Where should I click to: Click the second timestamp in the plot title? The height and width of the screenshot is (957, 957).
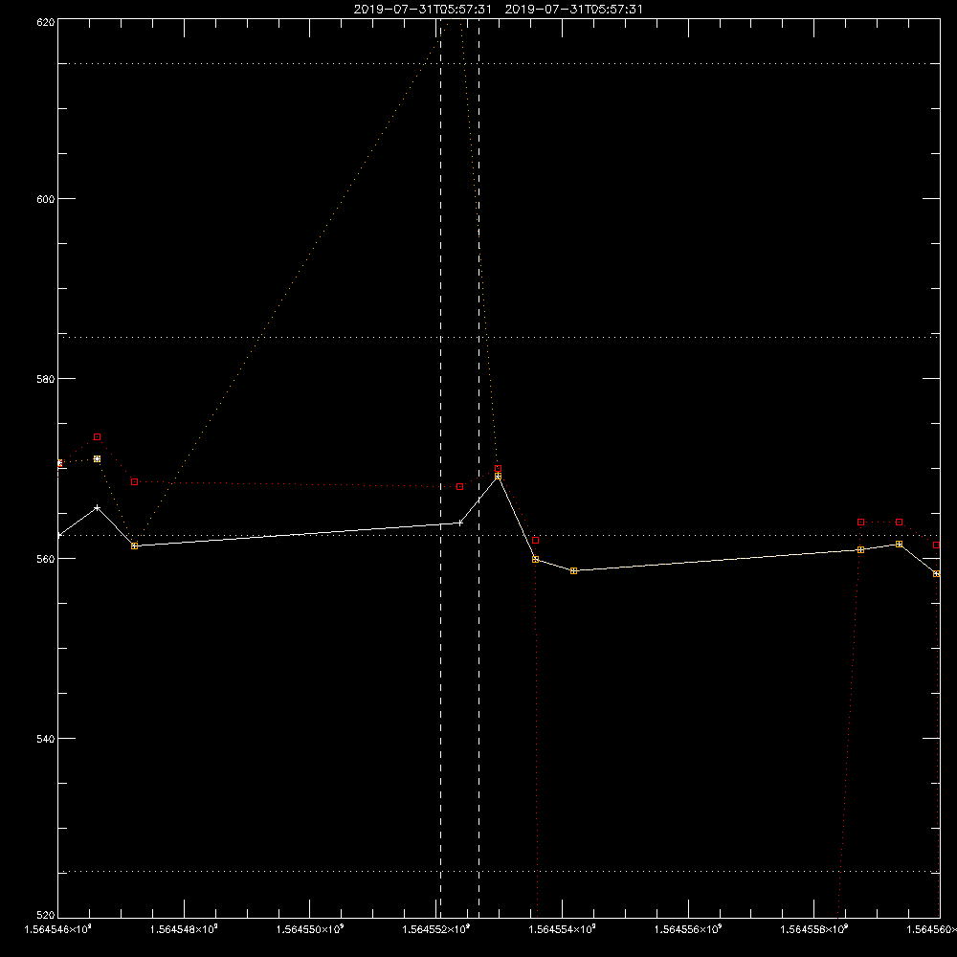(573, 10)
